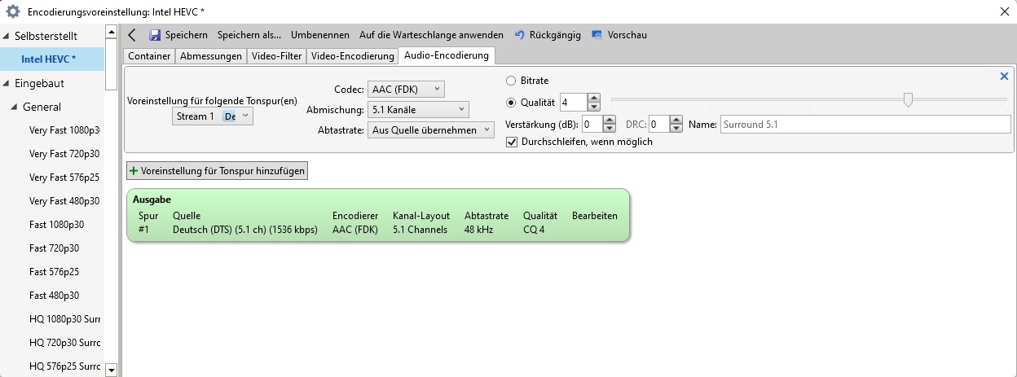Viewport: 1017px width, 377px height.
Task: Click the Vorschau preview icon
Action: [597, 35]
